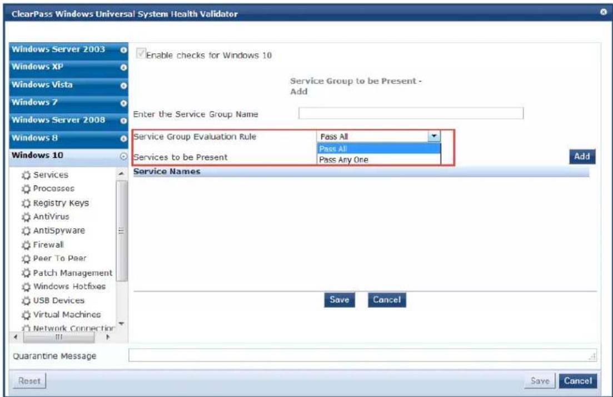Click the Service Group Name input field
The width and height of the screenshot is (613, 397).
click(x=411, y=113)
